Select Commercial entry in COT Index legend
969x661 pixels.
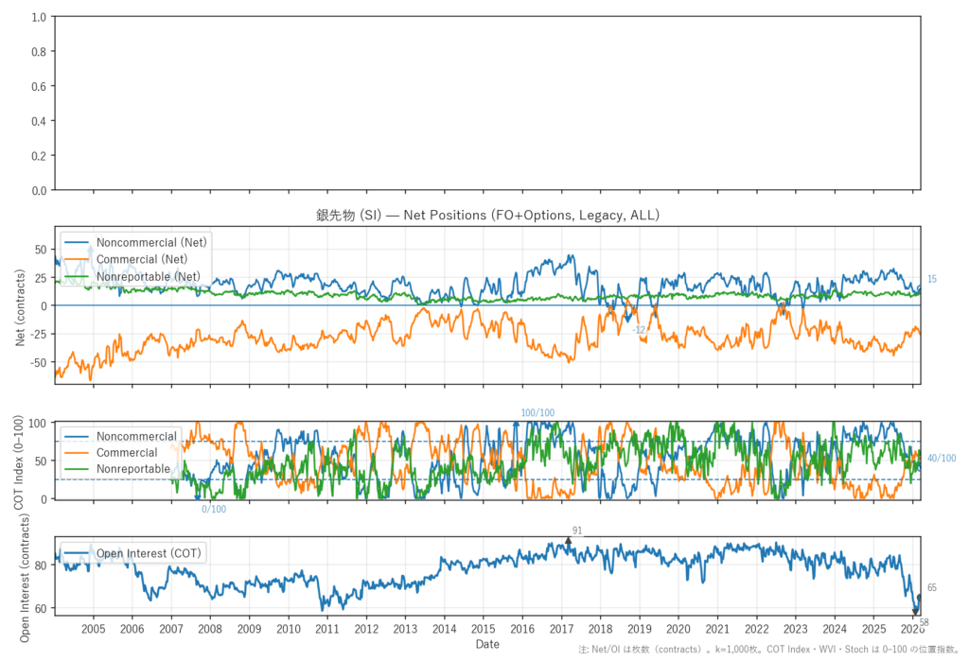tap(127, 453)
